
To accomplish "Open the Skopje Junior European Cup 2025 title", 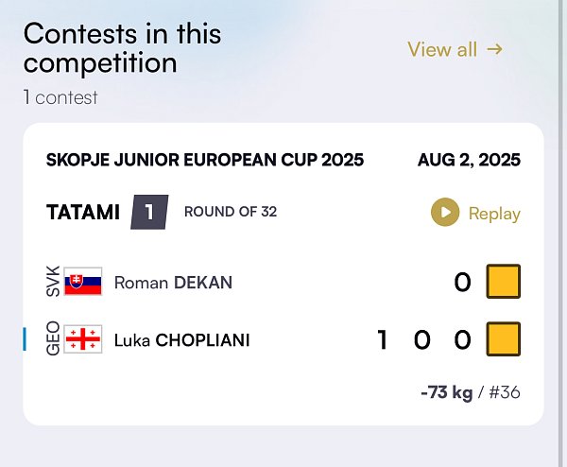I will pyautogui.click(x=205, y=160).
